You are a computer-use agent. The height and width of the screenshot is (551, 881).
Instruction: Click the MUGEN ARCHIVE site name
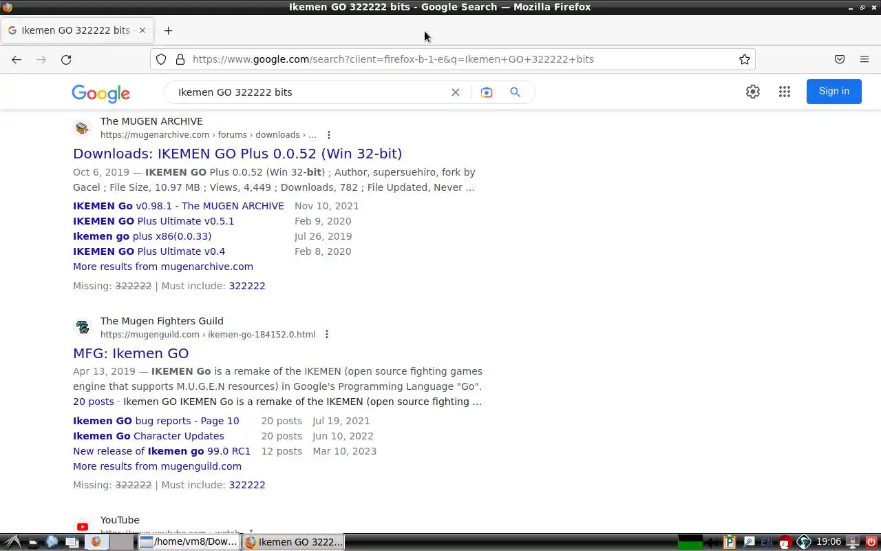pyautogui.click(x=151, y=121)
